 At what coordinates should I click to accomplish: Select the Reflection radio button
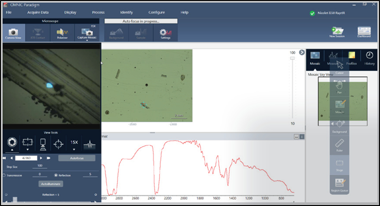click(x=56, y=175)
